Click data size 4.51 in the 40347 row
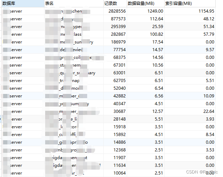The image size is (223, 177). pyautogui.click(x=159, y=103)
